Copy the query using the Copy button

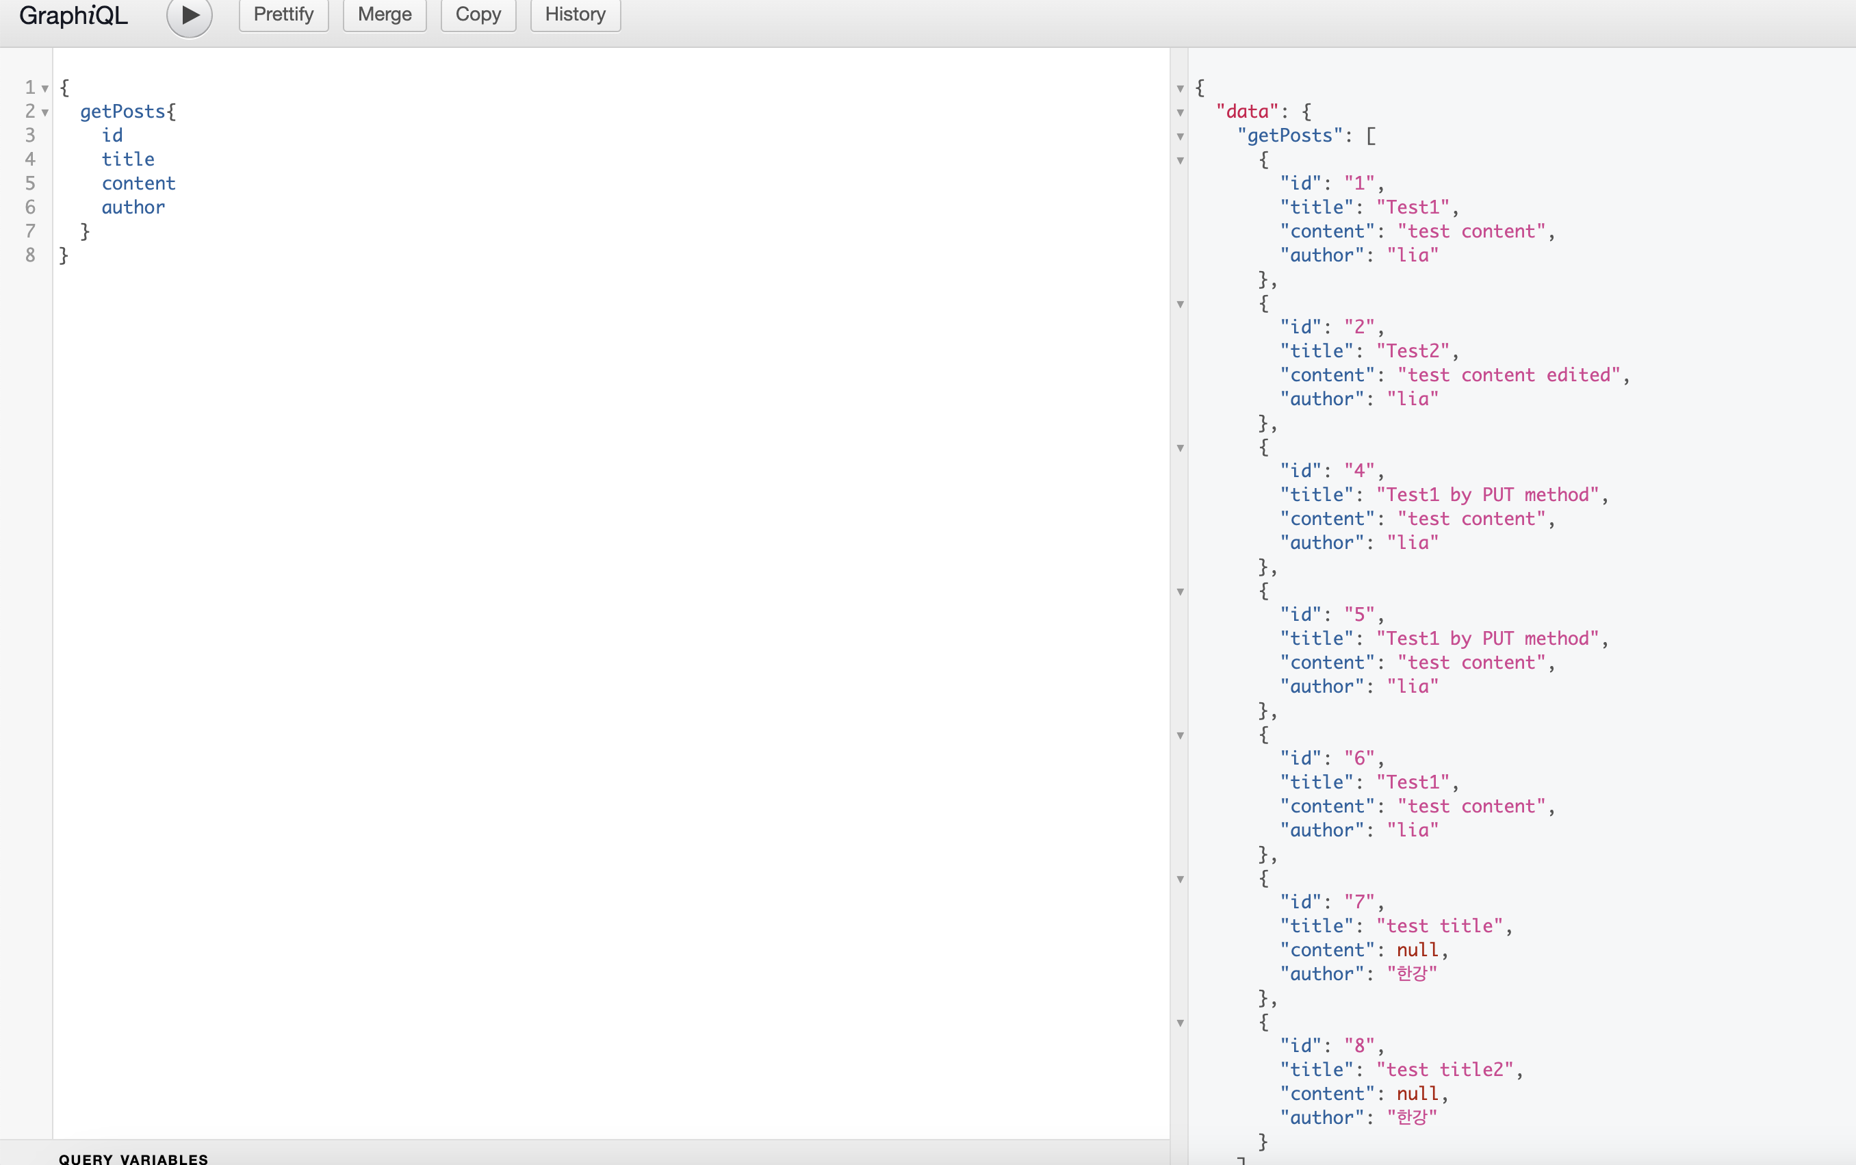(478, 14)
